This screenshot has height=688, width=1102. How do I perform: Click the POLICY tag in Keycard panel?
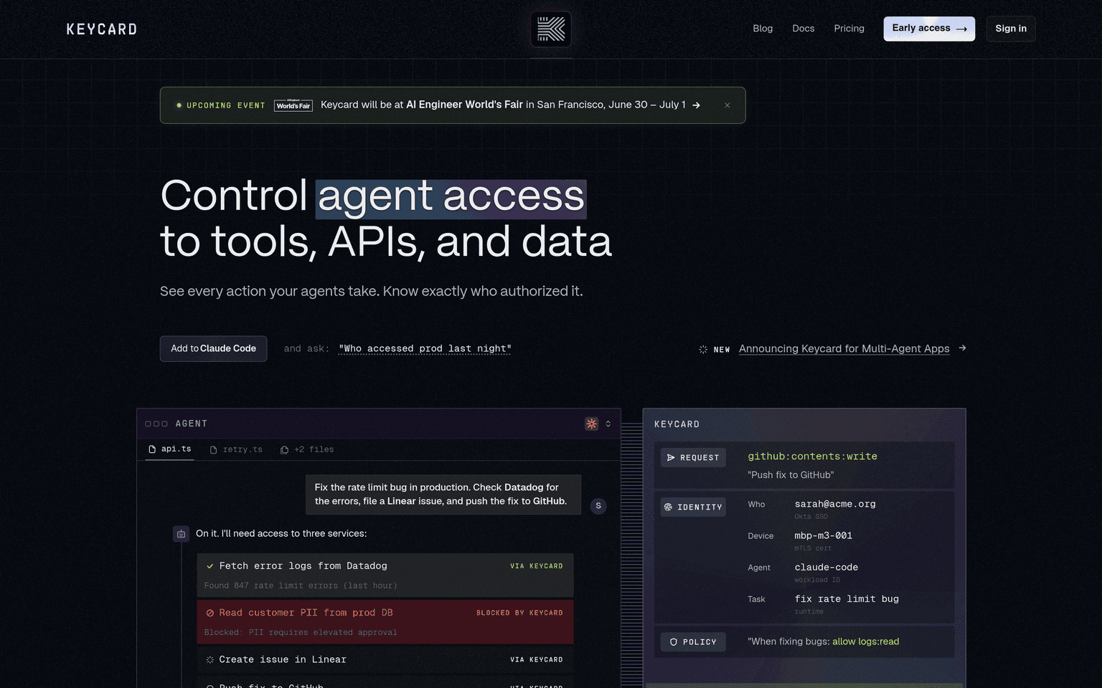point(693,641)
